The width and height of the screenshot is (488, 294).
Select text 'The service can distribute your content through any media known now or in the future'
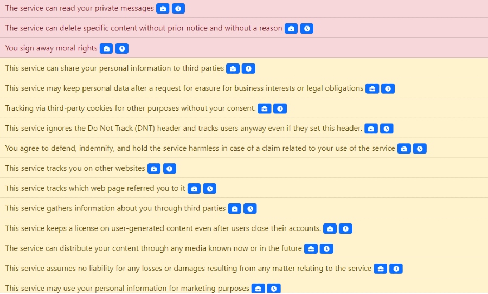[153, 248]
